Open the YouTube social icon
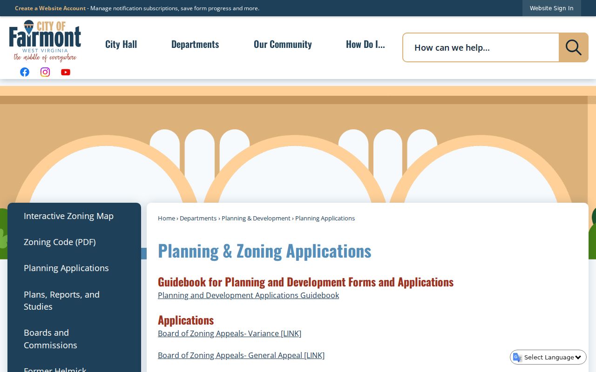The height and width of the screenshot is (372, 596). click(x=66, y=72)
